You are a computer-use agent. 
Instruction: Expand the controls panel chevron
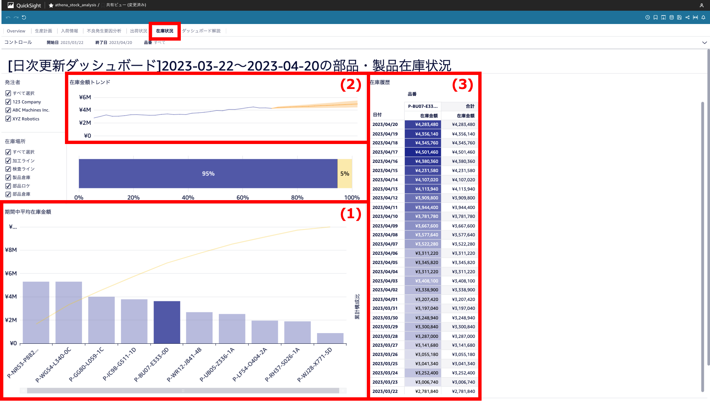[x=704, y=42]
